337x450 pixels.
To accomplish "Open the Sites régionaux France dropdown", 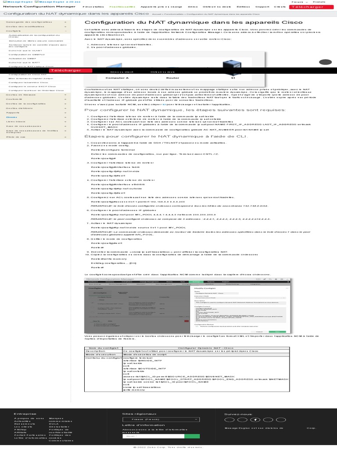I will pos(161,419).
